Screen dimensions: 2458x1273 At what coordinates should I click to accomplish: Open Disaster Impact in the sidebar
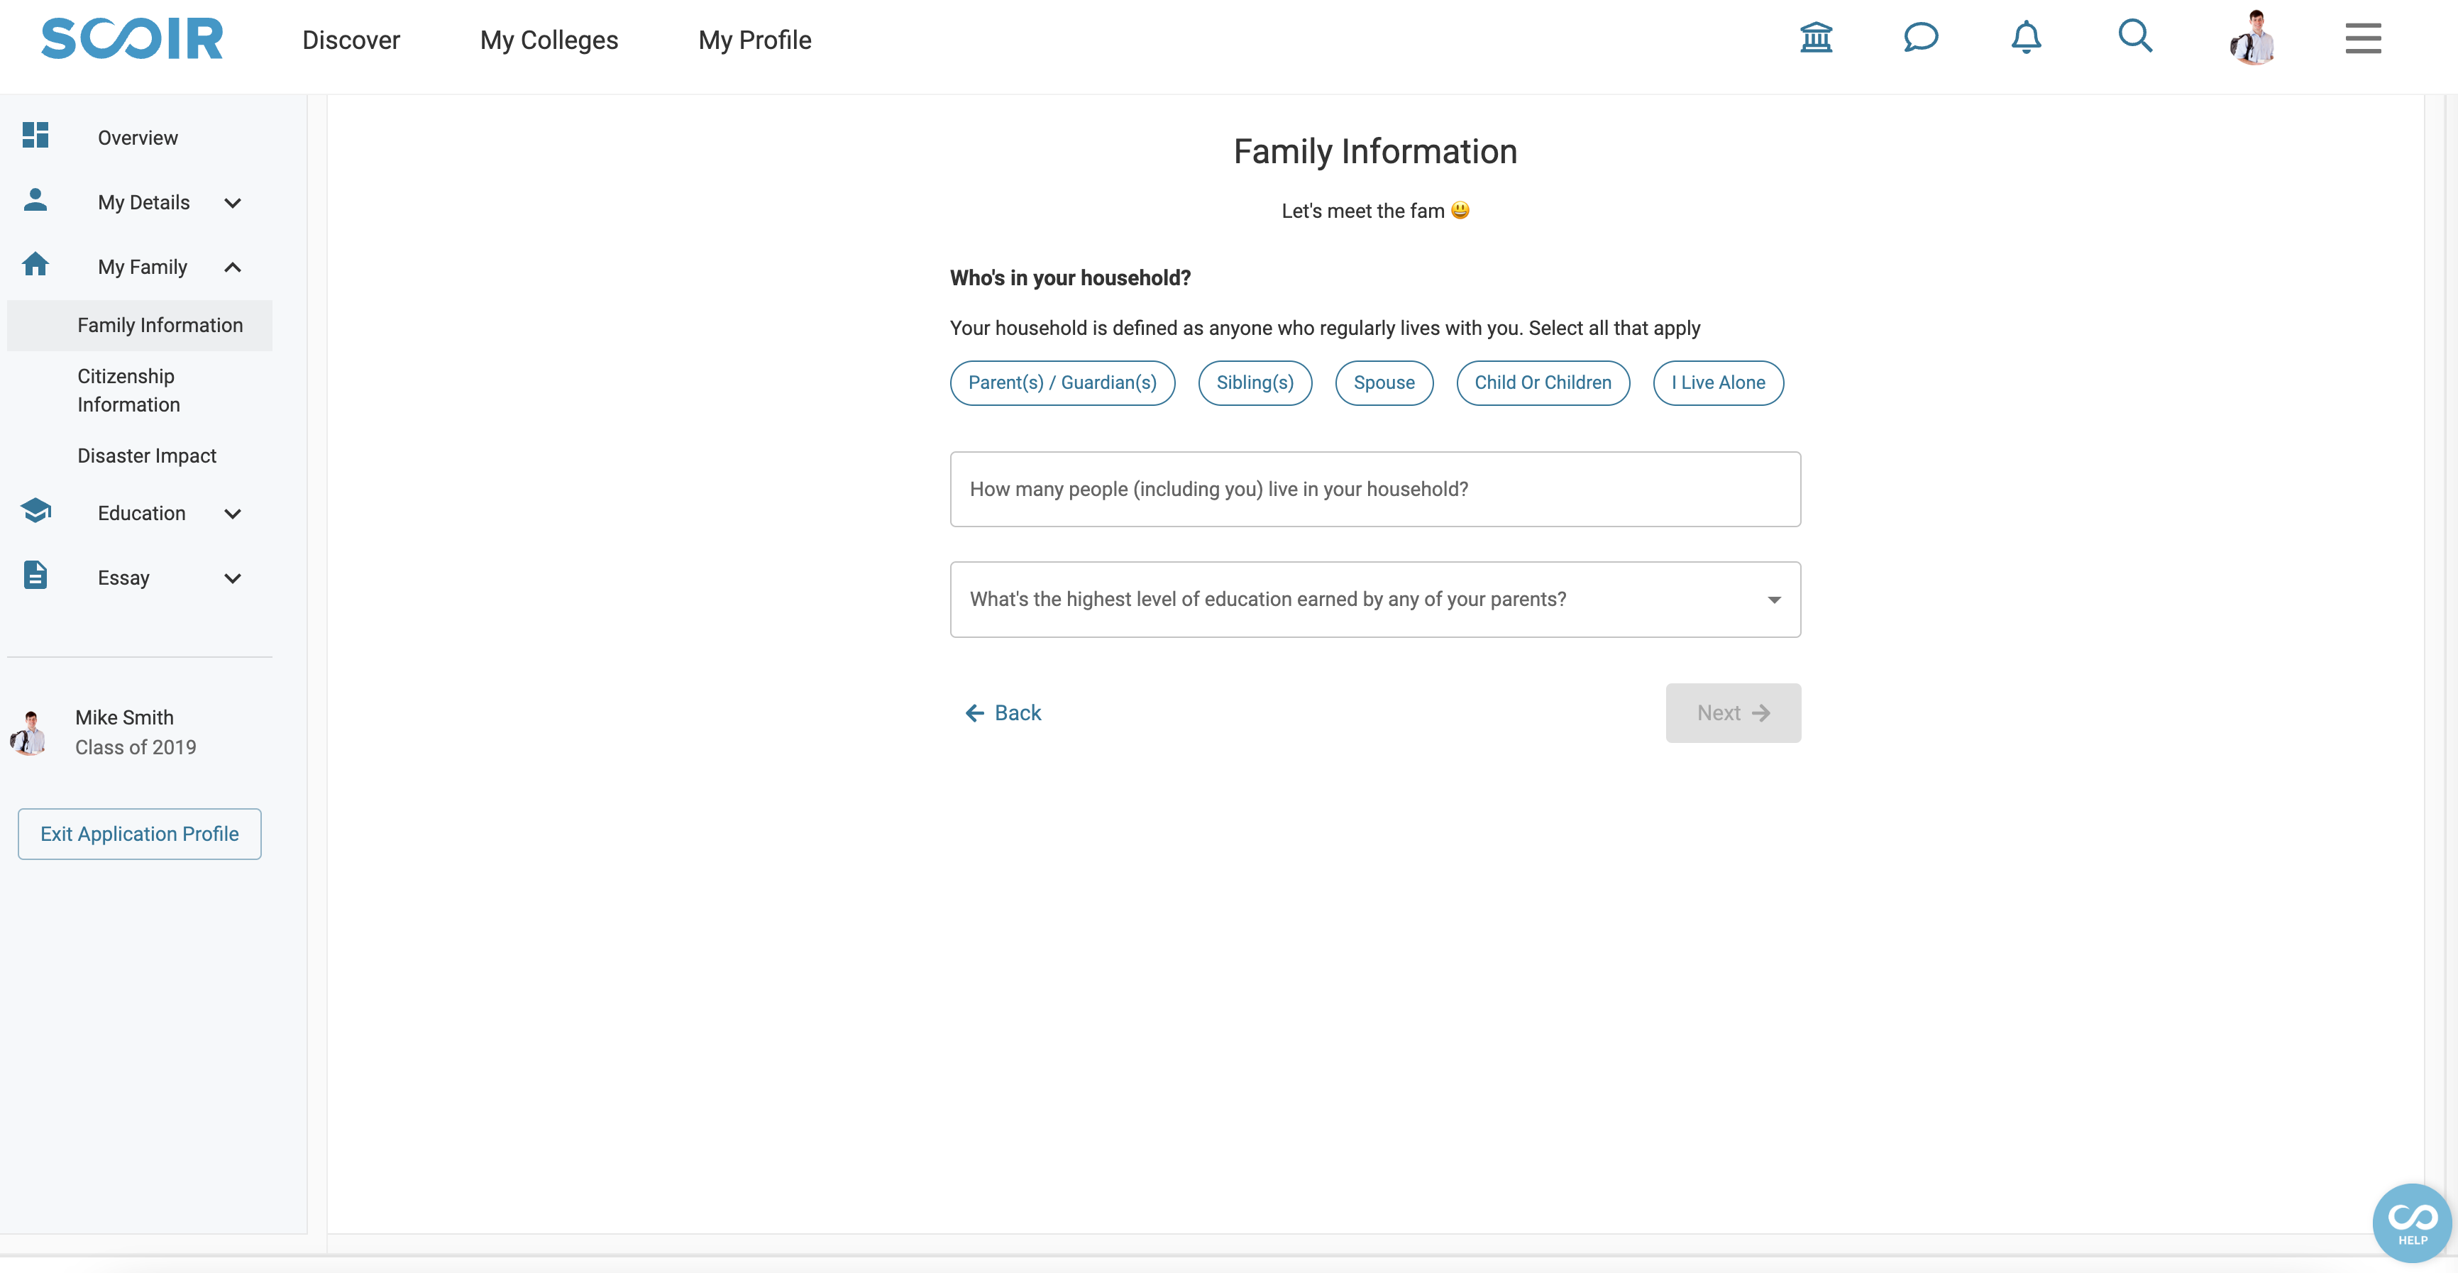click(147, 456)
